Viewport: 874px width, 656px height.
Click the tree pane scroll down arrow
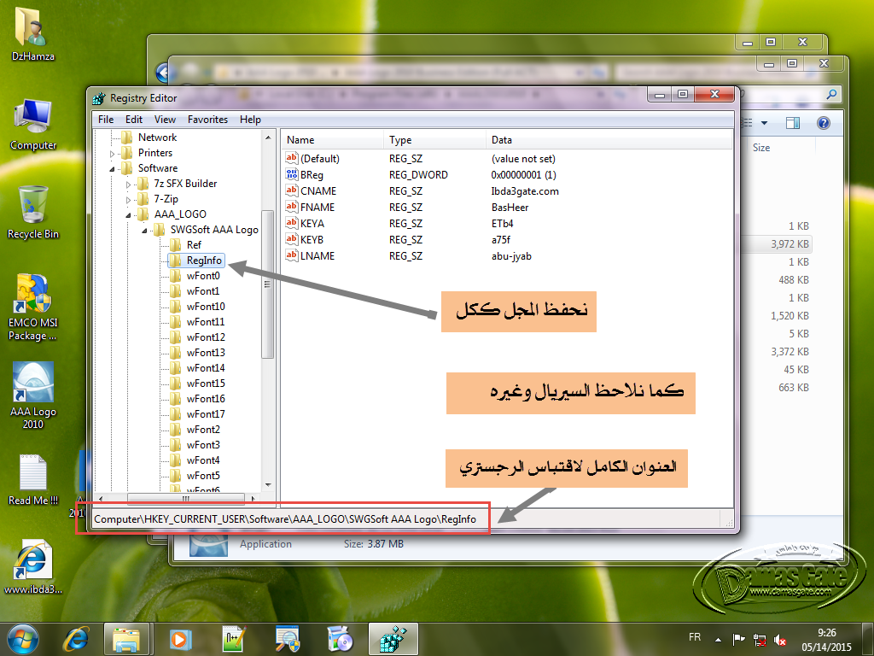coord(268,485)
